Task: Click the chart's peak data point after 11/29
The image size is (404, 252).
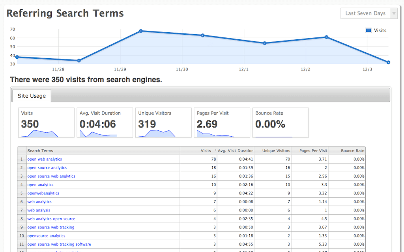Action: tap(141, 31)
